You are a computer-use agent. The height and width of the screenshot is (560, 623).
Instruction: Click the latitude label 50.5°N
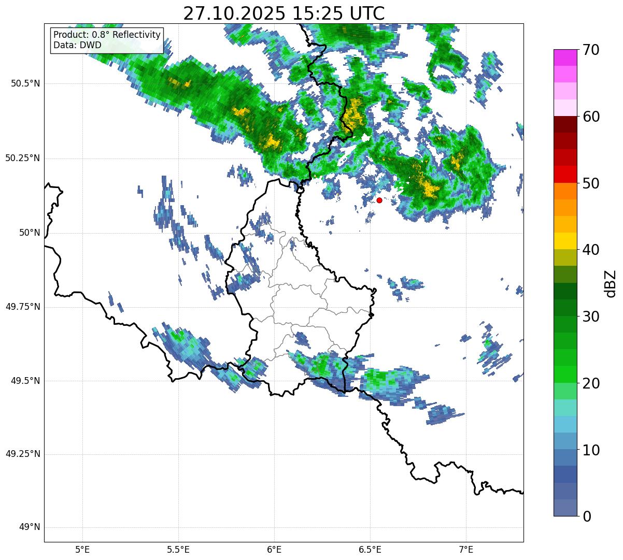coord(26,83)
